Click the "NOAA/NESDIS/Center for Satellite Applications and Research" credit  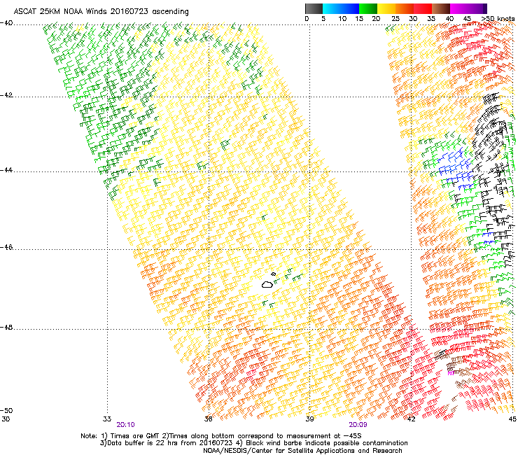click(302, 451)
